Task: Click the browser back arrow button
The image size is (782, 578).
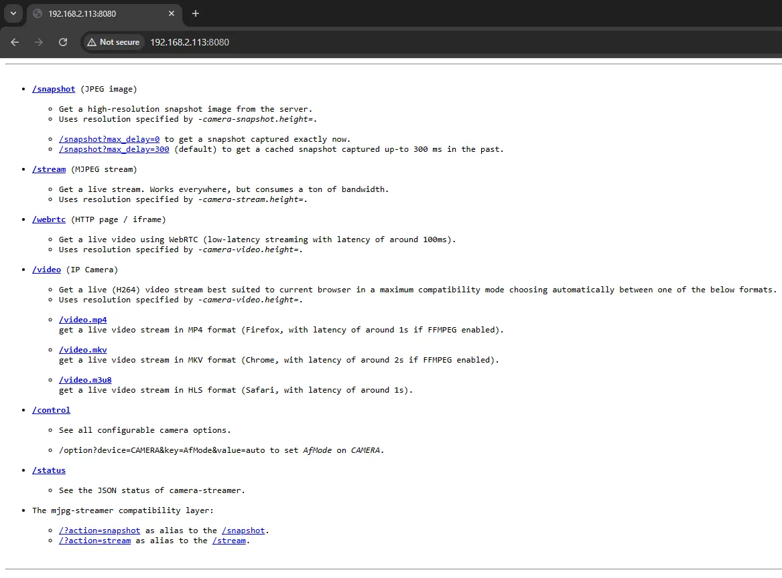Action: point(15,42)
